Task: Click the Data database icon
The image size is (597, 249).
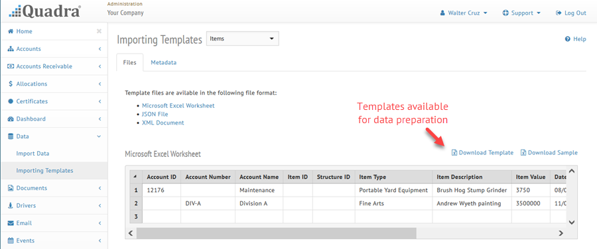Action: pyautogui.click(x=11, y=136)
